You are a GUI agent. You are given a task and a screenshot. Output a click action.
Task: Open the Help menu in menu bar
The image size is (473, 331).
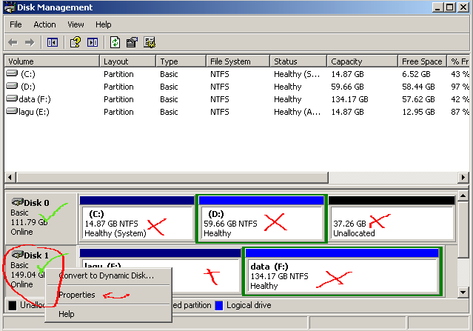click(x=104, y=24)
